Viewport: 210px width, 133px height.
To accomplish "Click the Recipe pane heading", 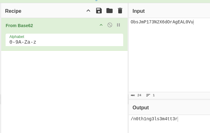I will point(13,11).
